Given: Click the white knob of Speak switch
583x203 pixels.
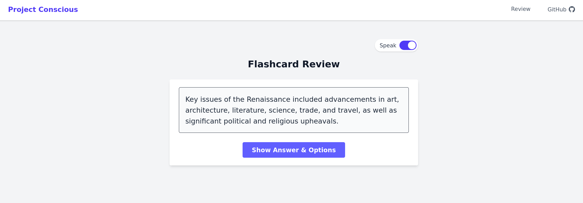Looking at the screenshot, I should pyautogui.click(x=412, y=45).
